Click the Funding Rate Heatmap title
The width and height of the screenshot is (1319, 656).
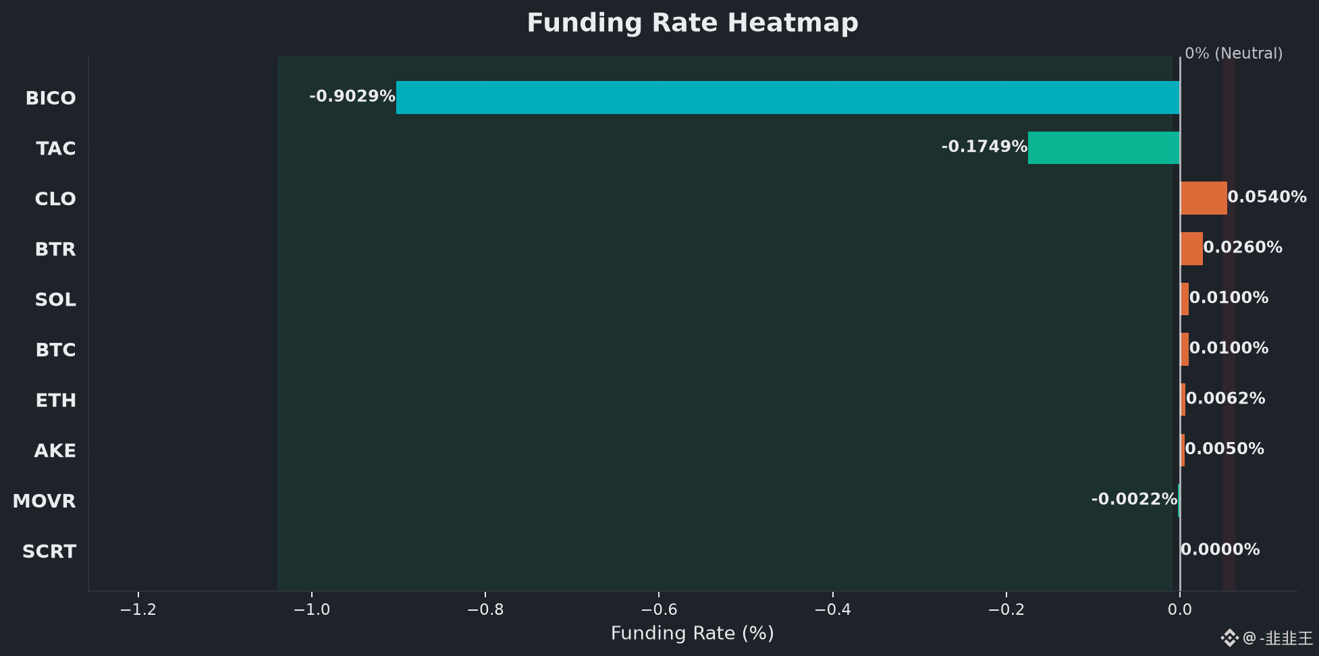click(693, 23)
